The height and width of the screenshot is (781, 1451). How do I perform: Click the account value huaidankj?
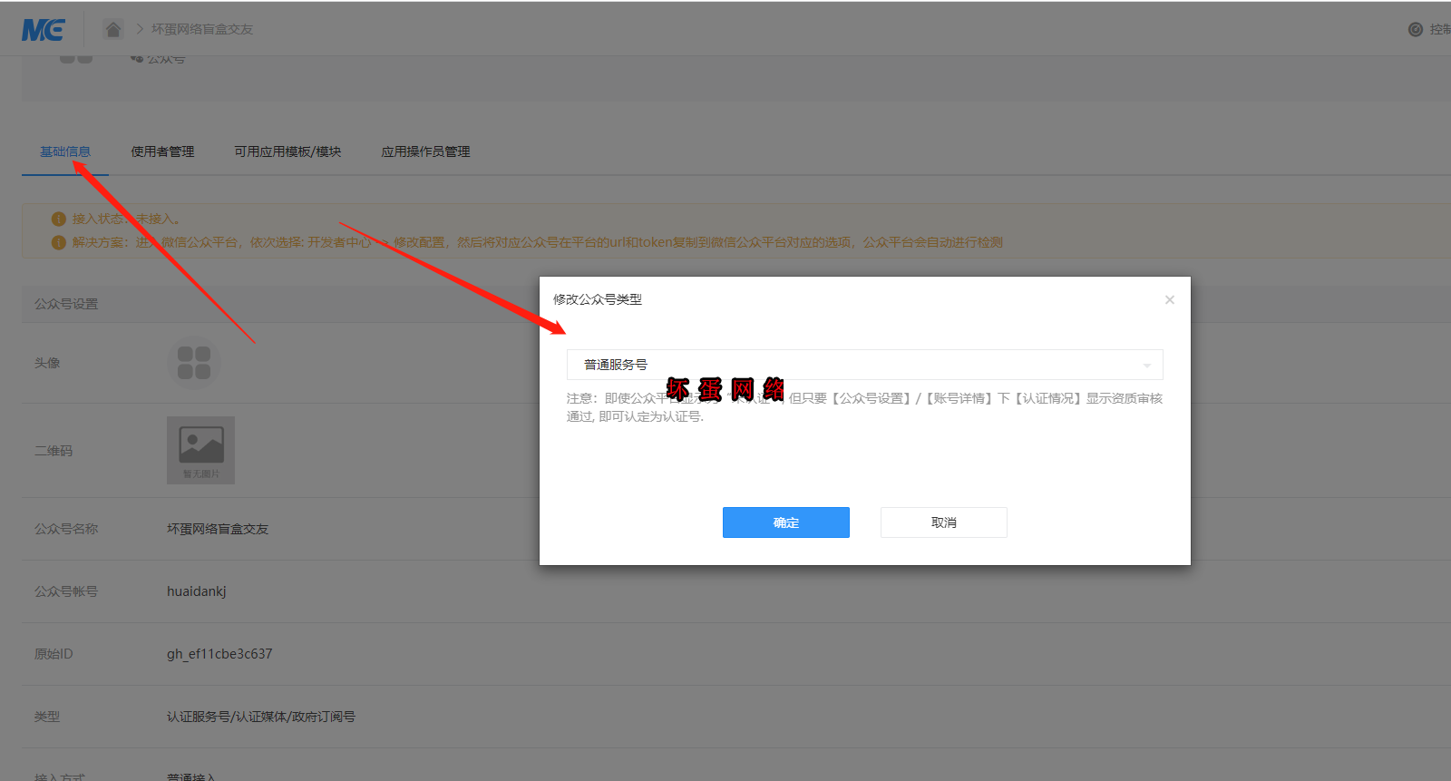pyautogui.click(x=197, y=591)
